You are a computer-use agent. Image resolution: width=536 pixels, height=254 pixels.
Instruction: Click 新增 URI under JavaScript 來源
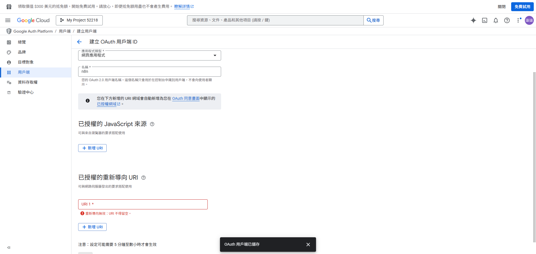(x=92, y=148)
